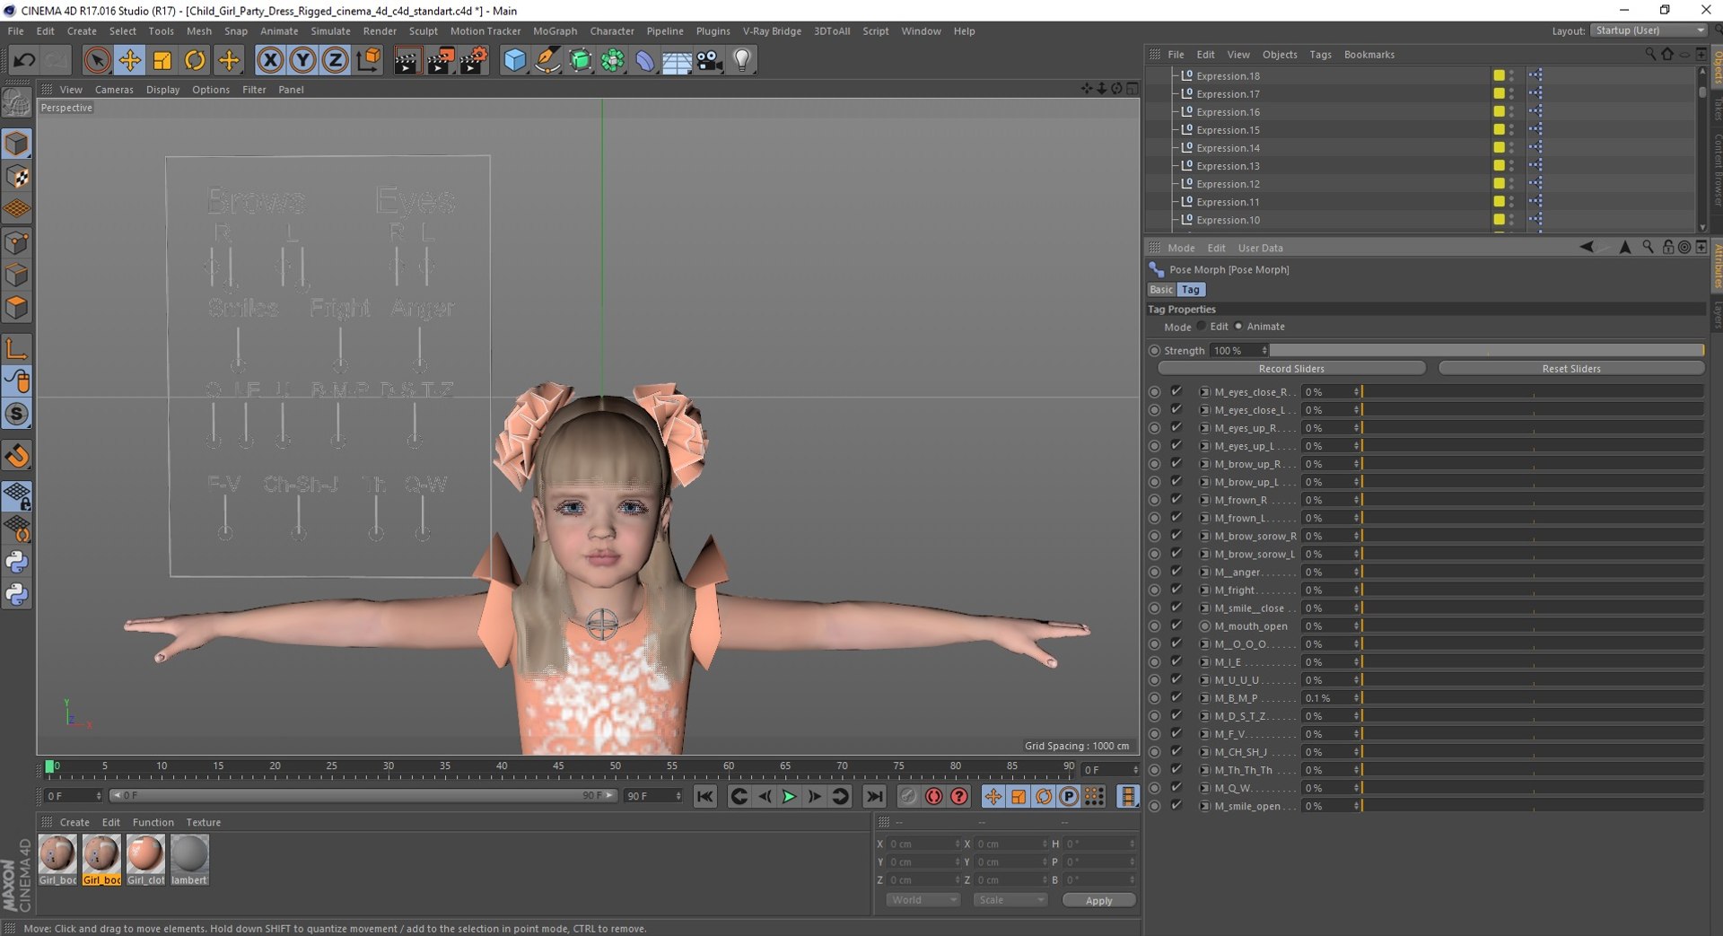Add a Bend deformer object
The width and height of the screenshot is (1723, 936).
(x=645, y=60)
